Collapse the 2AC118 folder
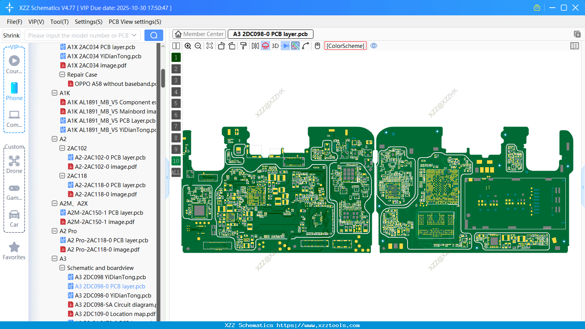 (x=62, y=176)
